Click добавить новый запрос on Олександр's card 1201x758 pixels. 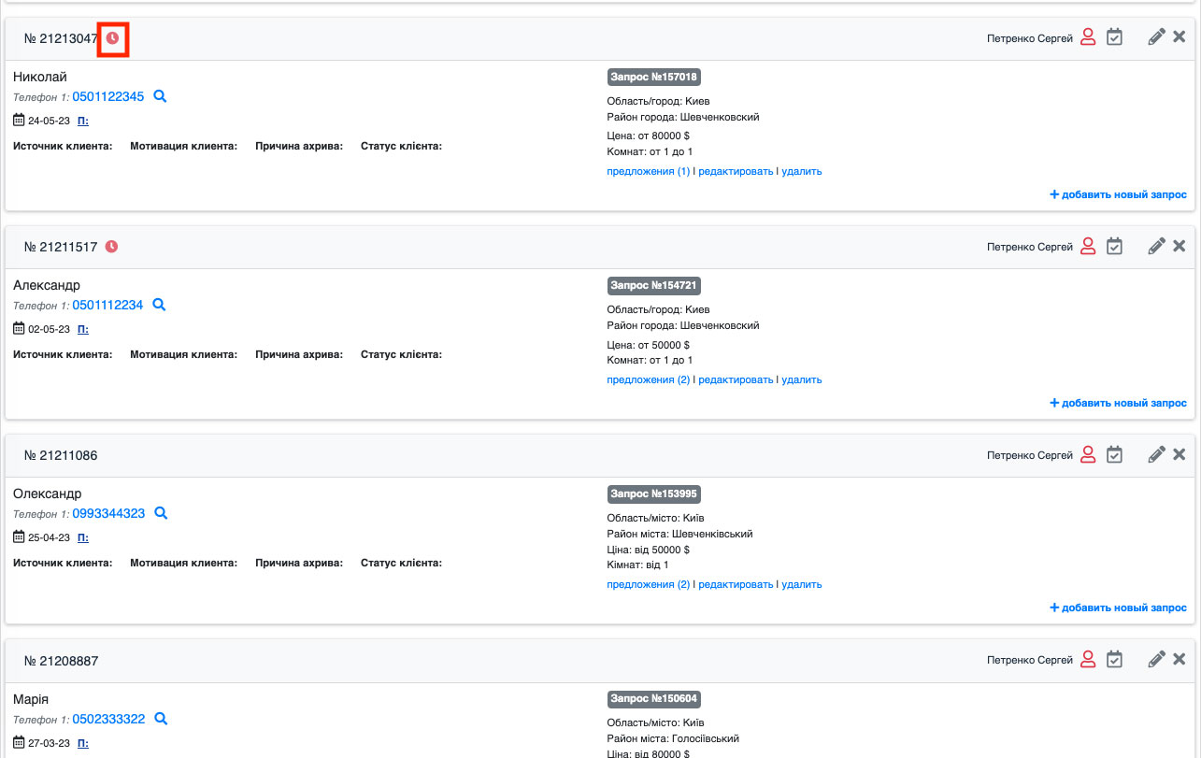[x=1118, y=608]
